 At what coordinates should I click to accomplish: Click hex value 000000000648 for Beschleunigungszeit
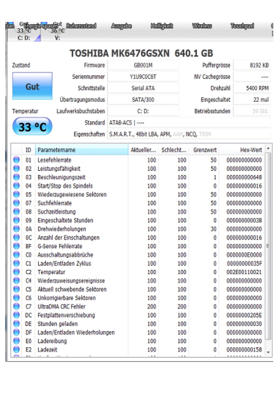[244, 177]
